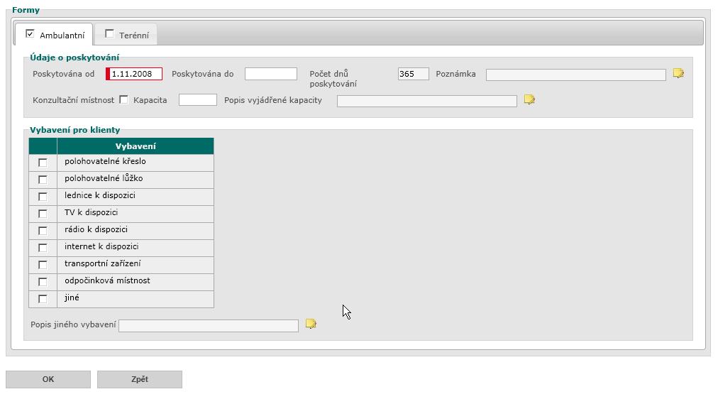
Task: Confirm the form with OK button
Action: click(48, 379)
